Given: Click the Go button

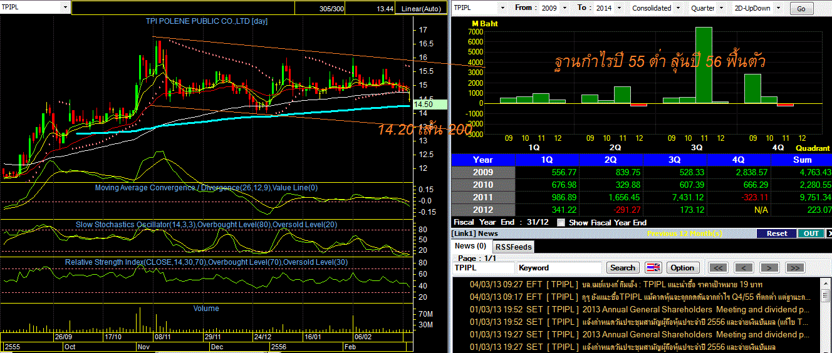Looking at the screenshot, I should 801,9.
